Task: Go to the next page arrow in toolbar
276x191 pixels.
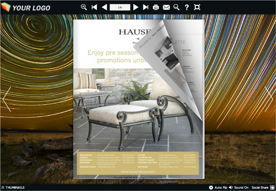Action: click(x=136, y=7)
